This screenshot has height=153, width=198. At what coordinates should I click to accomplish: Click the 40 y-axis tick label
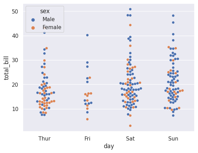click(15, 36)
